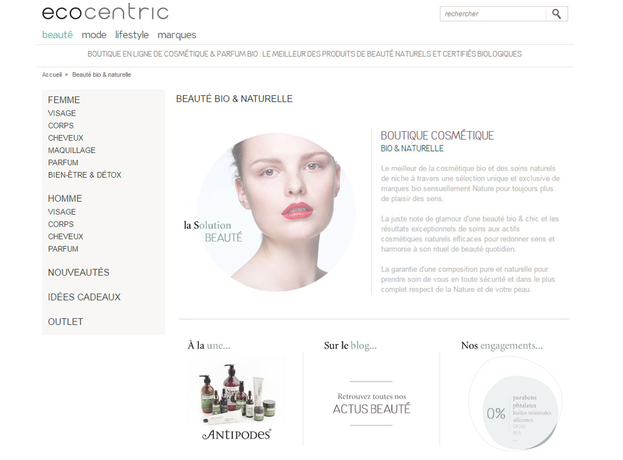Focus the rechercher search field
The height and width of the screenshot is (460, 623).
[494, 14]
